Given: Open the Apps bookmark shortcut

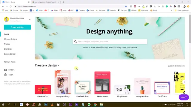Looking at the screenshot, I should tap(5, 10).
